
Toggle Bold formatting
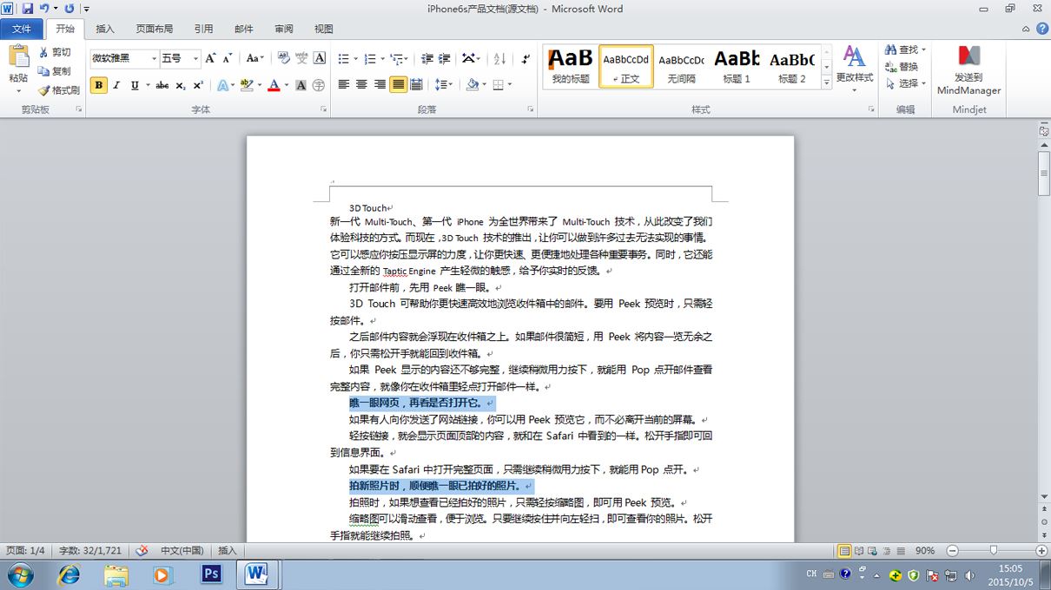click(x=98, y=85)
